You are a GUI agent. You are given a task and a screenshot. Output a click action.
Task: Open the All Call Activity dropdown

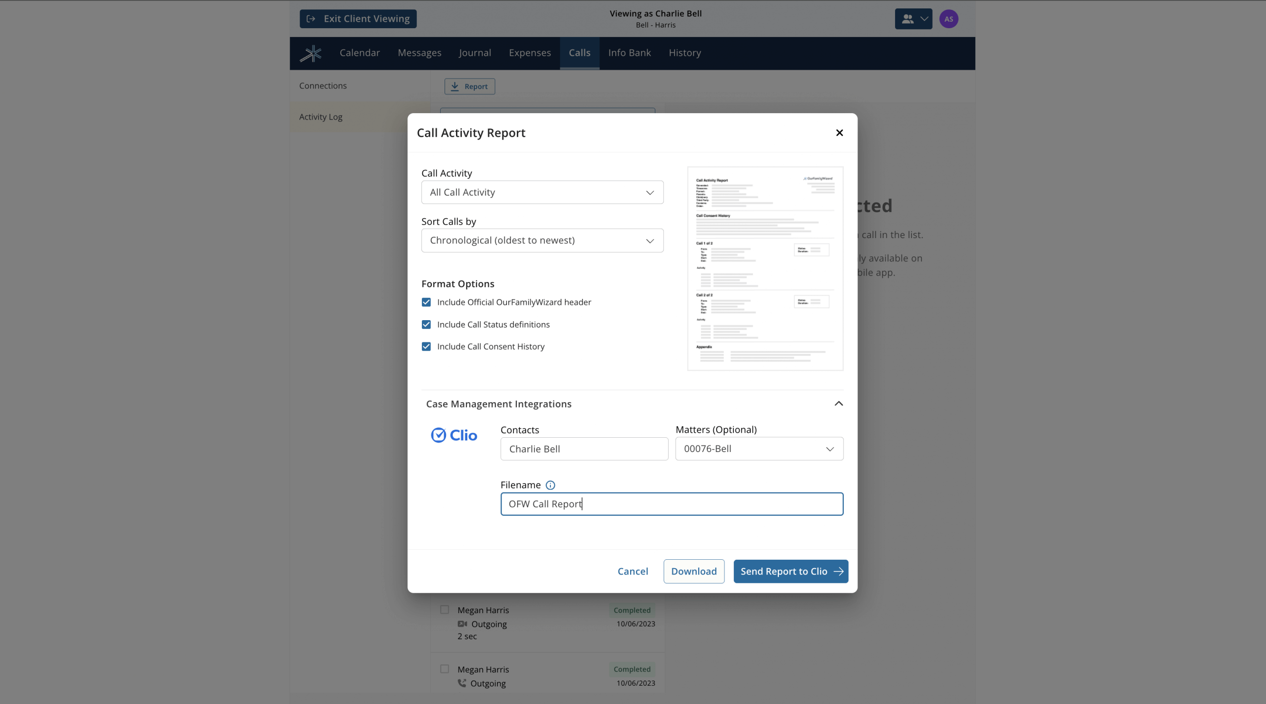(x=542, y=193)
